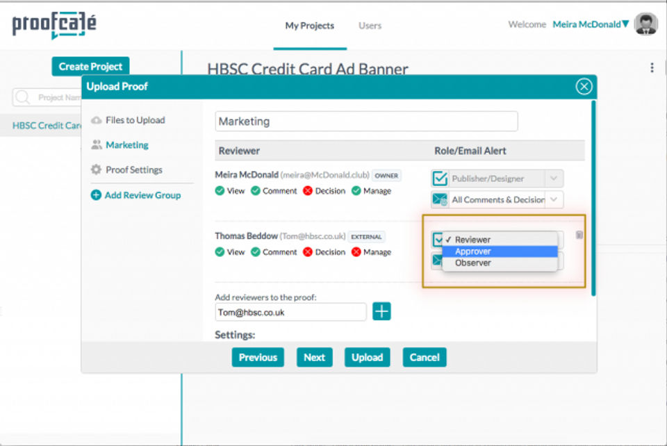Click the Marketing group name field
Screen dimensions: 667x446
(x=366, y=122)
